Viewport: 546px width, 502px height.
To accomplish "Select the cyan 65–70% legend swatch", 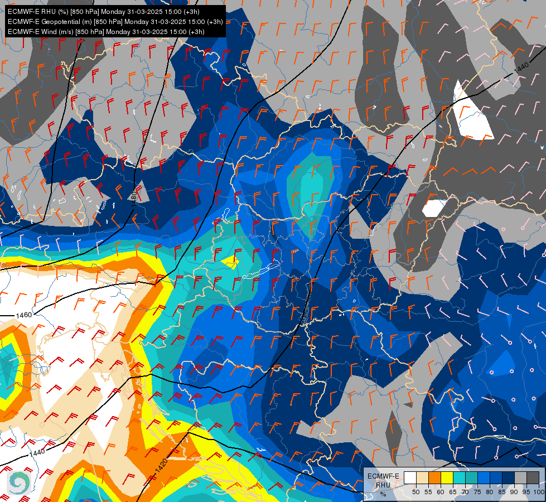I will pos(459,477).
